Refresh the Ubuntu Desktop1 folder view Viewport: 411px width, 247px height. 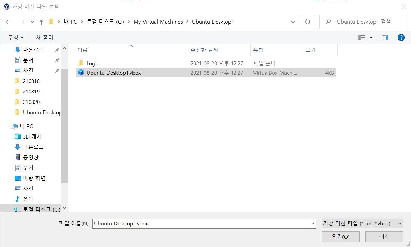pyautogui.click(x=308, y=22)
